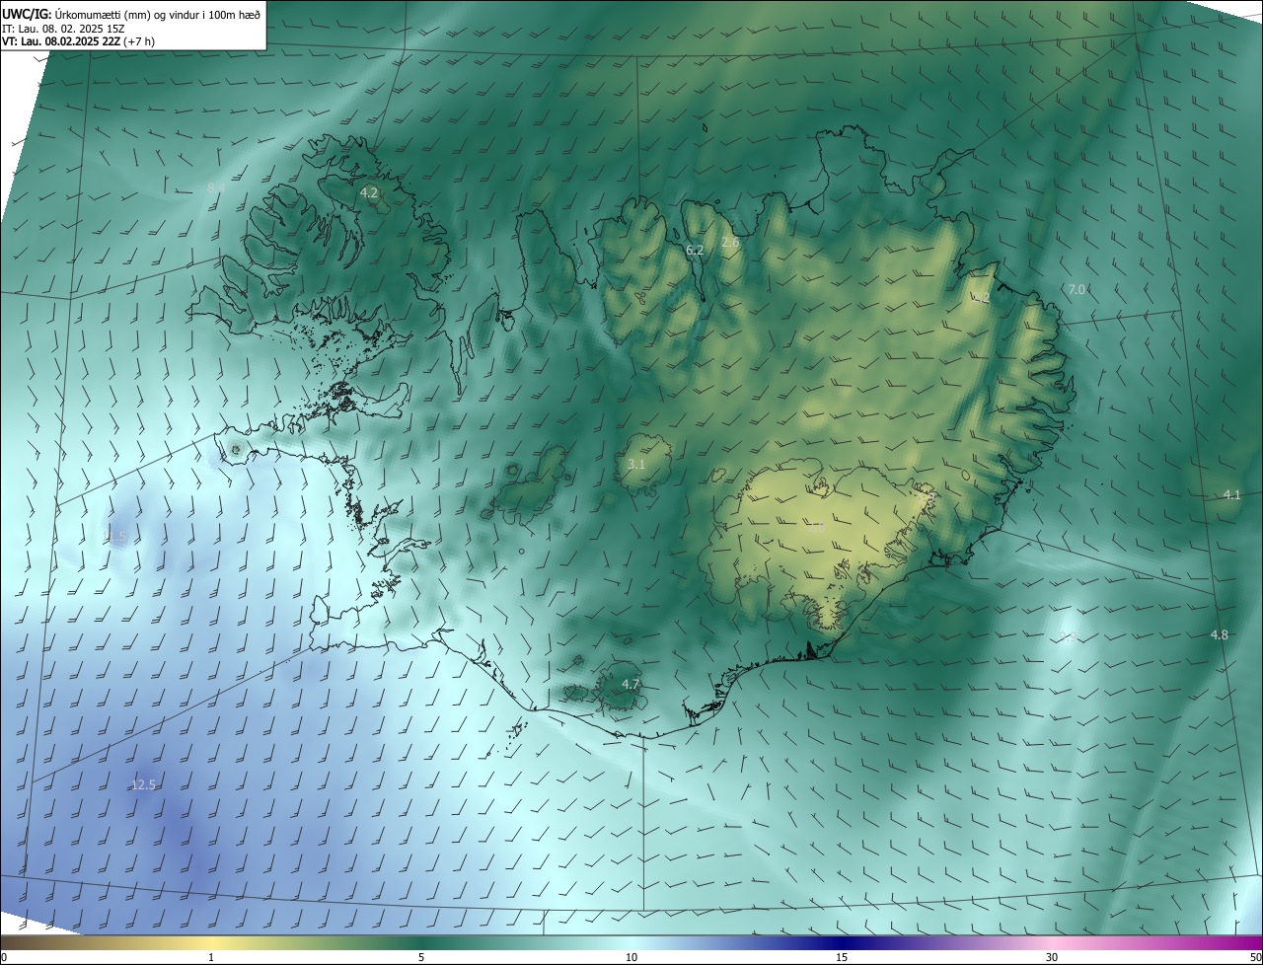Click the 6.2 value label on the map
Screen dimensions: 1263x965
(x=695, y=250)
